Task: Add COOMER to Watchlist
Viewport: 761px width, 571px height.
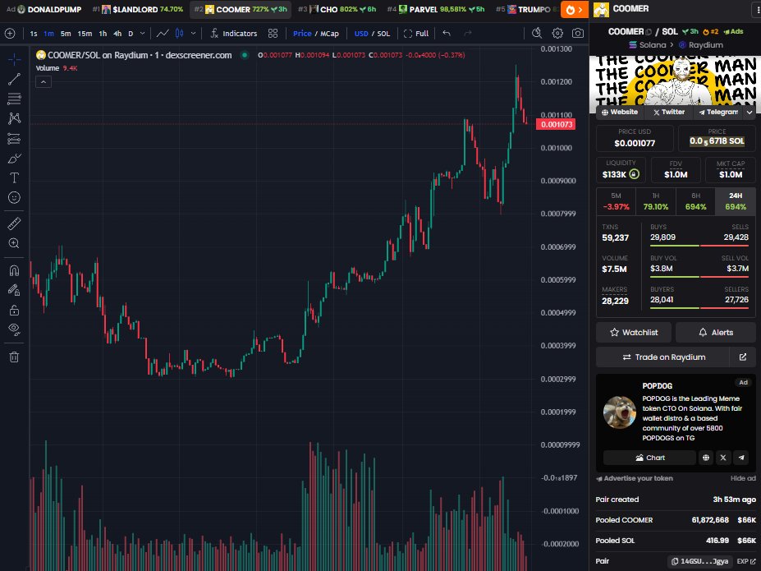Action: [x=634, y=332]
